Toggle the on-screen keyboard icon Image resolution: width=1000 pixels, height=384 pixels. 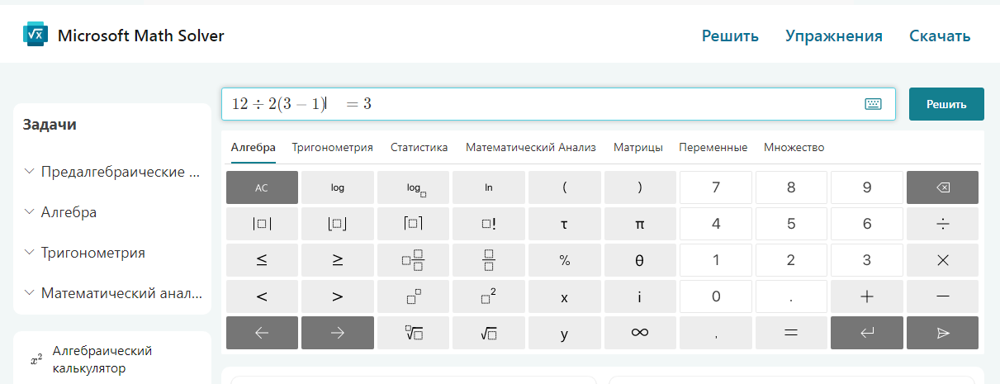click(873, 104)
